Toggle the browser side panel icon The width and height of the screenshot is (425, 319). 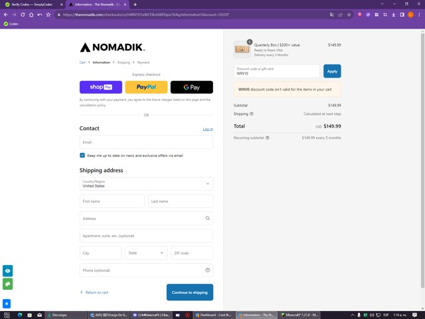pos(402,15)
